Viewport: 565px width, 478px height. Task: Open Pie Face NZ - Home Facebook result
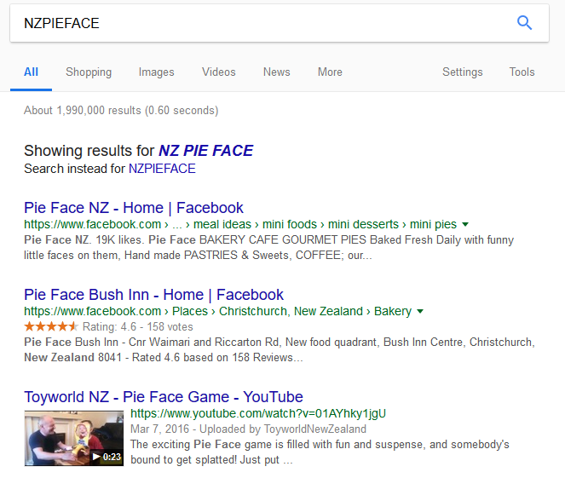point(134,208)
